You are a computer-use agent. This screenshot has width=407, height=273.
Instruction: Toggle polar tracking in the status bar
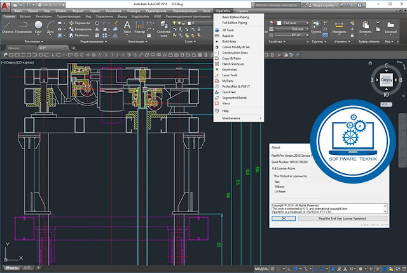[x=295, y=269]
